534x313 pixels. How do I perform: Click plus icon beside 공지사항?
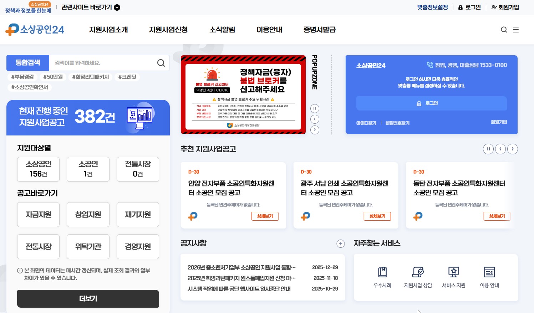tap(341, 243)
